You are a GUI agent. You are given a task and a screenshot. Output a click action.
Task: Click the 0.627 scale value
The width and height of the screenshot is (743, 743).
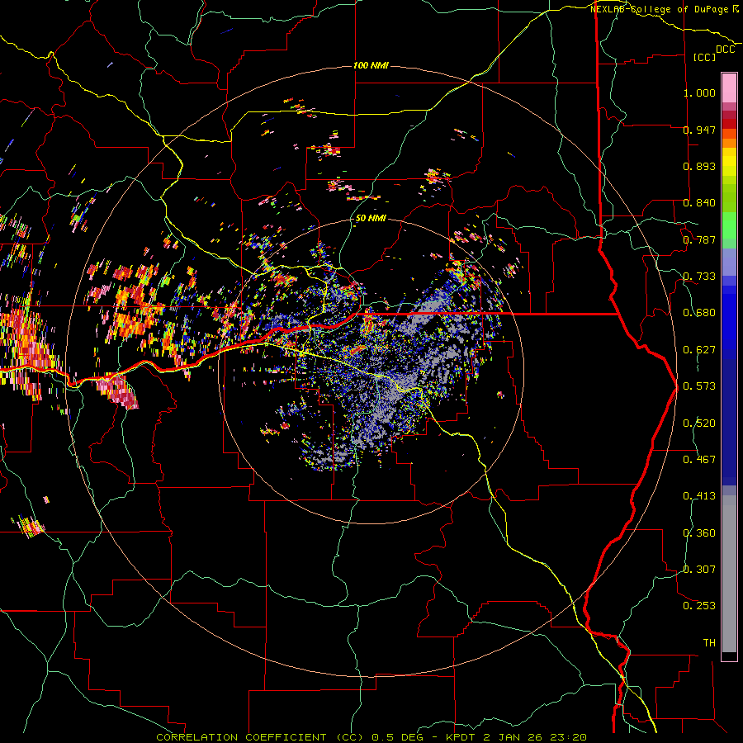coord(699,350)
